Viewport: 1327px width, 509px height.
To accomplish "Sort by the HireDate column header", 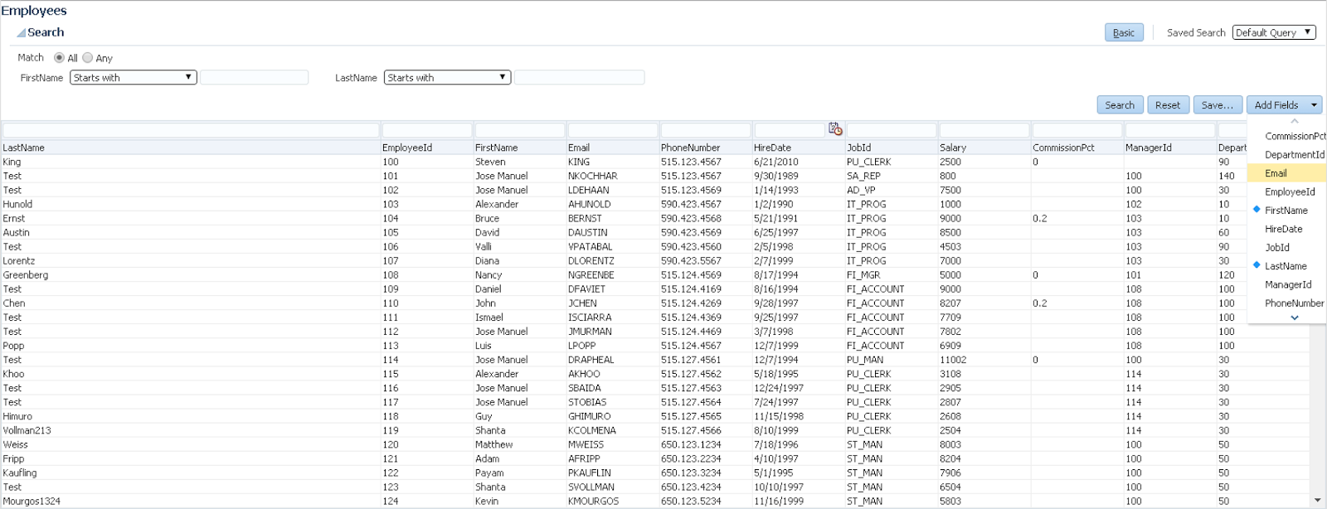I will click(x=799, y=148).
